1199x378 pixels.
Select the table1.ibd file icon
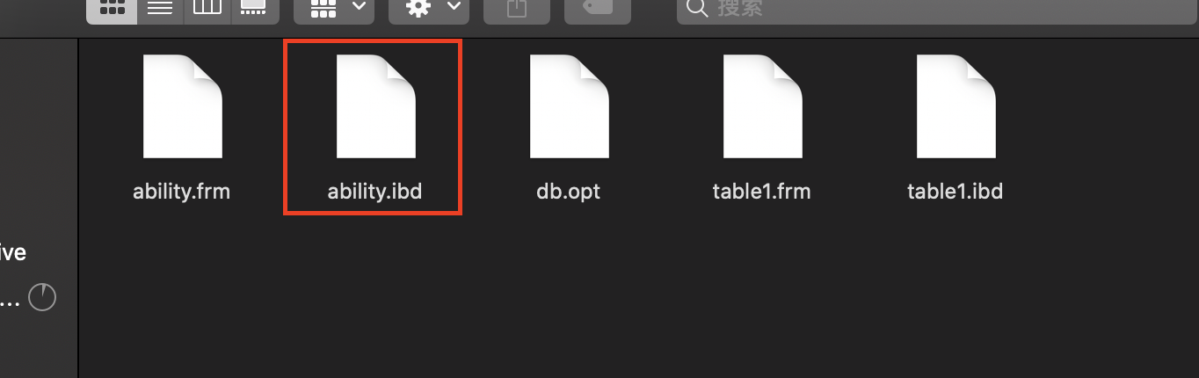956,106
